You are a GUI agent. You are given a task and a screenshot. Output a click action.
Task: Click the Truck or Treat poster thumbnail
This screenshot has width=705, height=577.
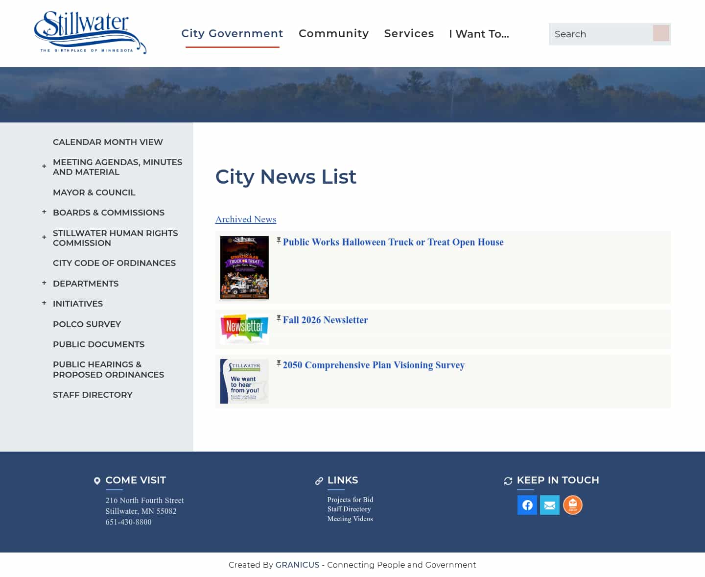244,267
